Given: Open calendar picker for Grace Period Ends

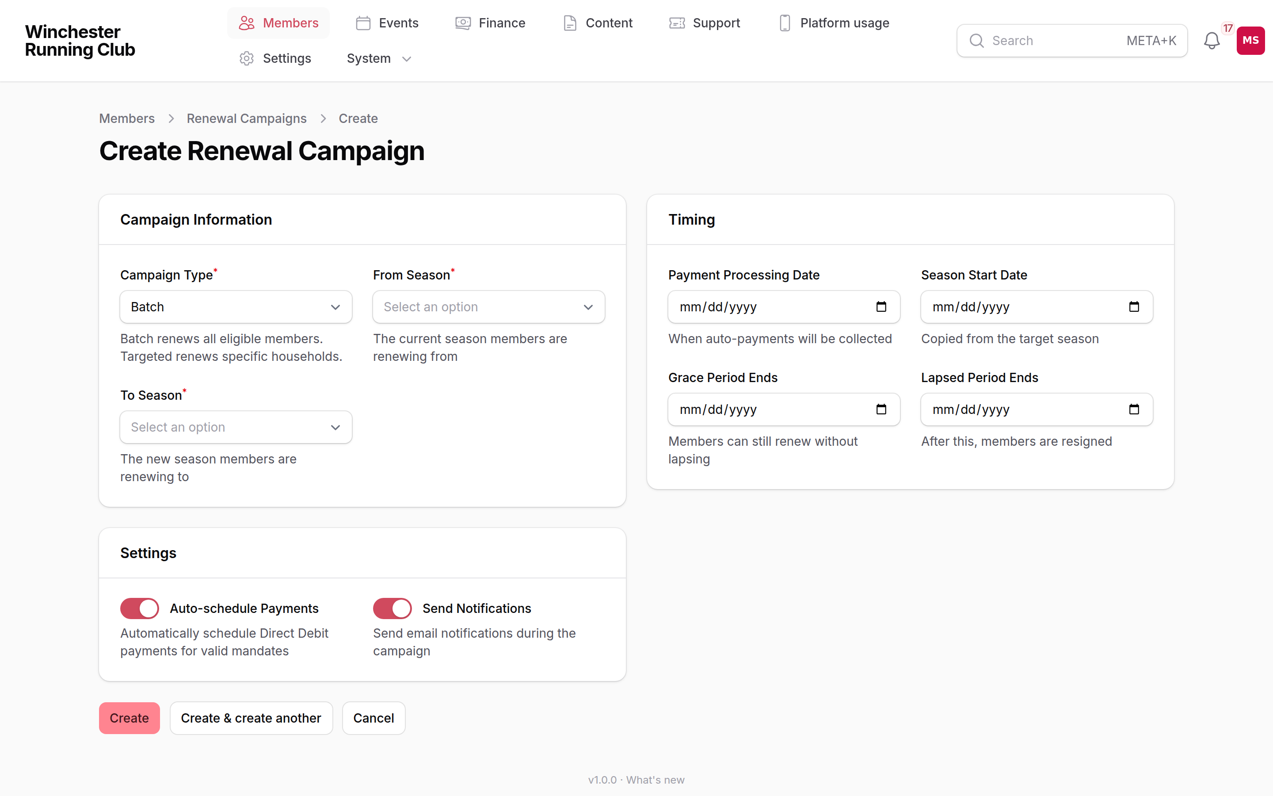Looking at the screenshot, I should click(x=881, y=409).
